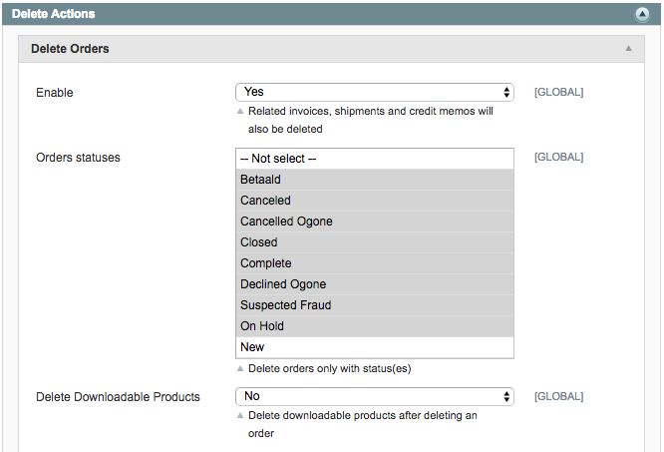
Task: Select Suspected Fraud order status
Action: (x=375, y=305)
